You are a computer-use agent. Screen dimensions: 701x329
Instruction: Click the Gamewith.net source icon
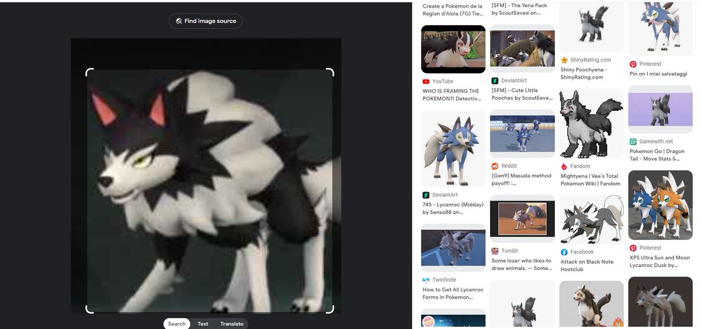pos(633,142)
